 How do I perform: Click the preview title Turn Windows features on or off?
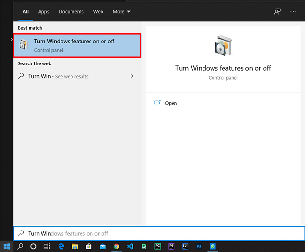pyautogui.click(x=223, y=68)
